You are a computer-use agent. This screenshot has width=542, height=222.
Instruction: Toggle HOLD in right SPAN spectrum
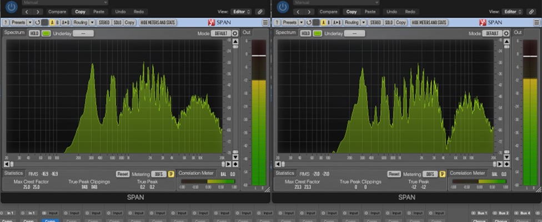point(305,33)
